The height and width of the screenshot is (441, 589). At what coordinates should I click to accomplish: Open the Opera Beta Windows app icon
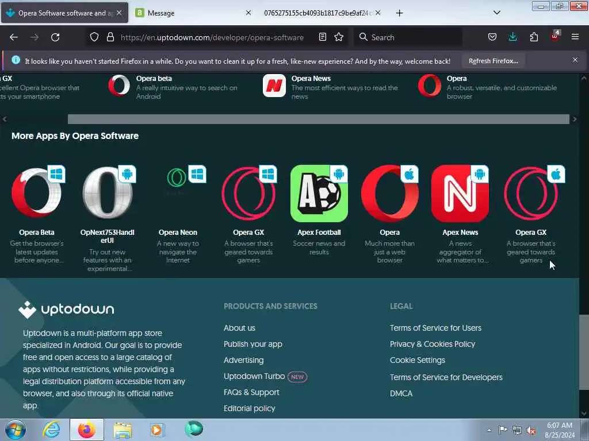click(37, 194)
